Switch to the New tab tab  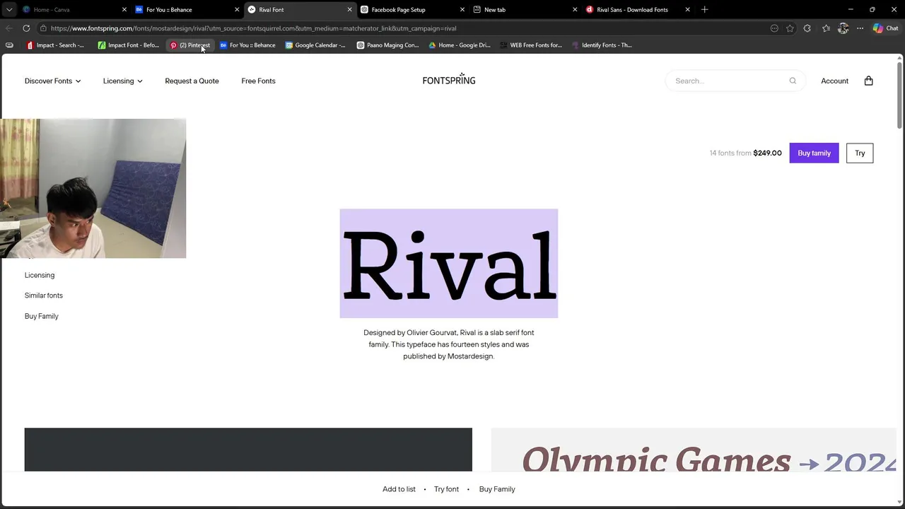(x=523, y=10)
